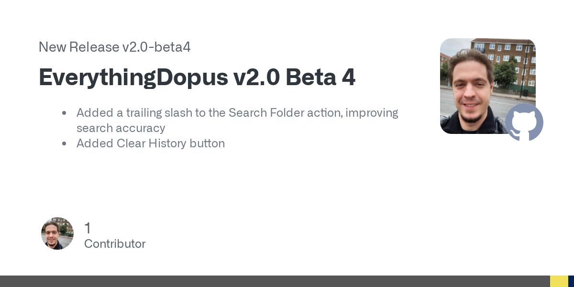The image size is (574, 287).
Task: Click bullet marker beside Clear History note
Action: tap(64, 144)
